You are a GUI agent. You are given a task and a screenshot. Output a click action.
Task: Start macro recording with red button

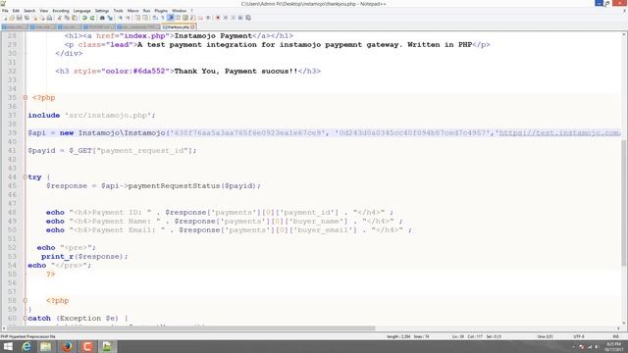pos(218,18)
